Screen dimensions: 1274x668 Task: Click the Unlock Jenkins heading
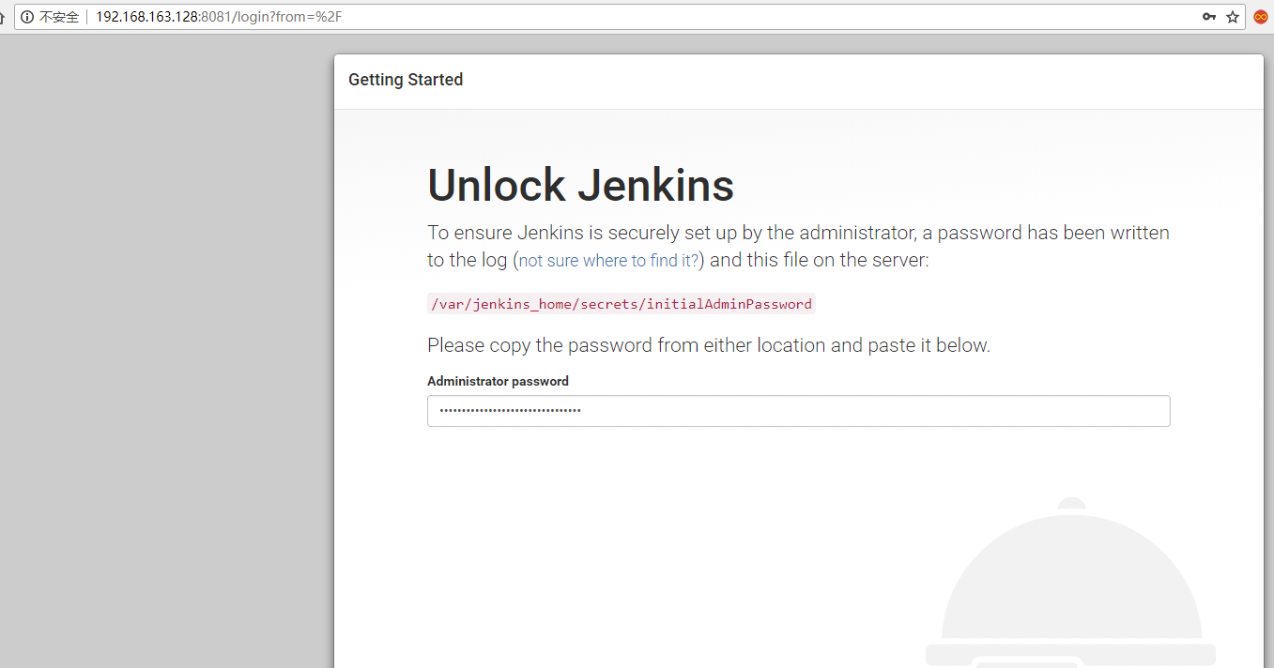(580, 185)
